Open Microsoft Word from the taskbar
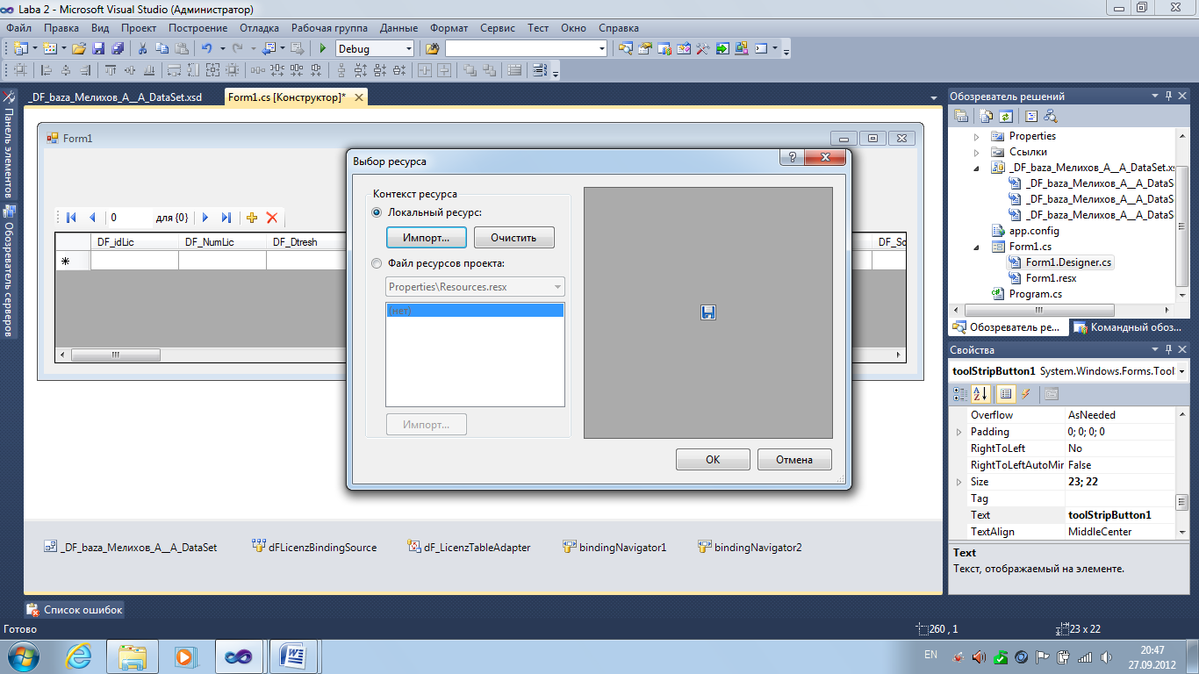This screenshot has width=1199, height=674. [291, 656]
